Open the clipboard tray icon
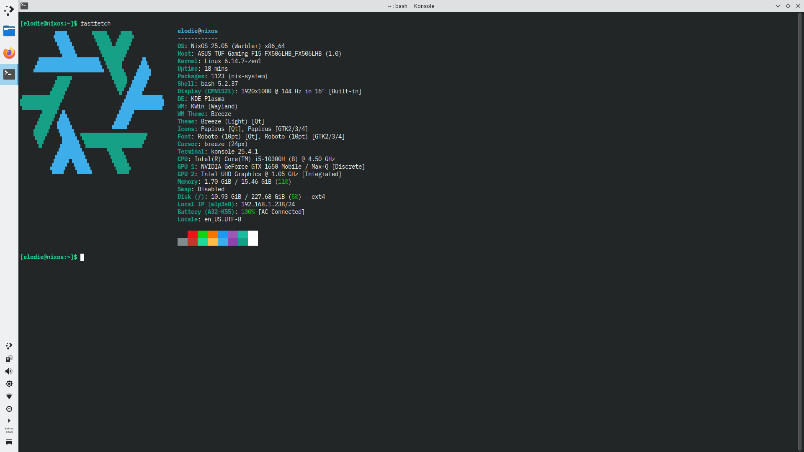The image size is (804, 452). point(9,359)
